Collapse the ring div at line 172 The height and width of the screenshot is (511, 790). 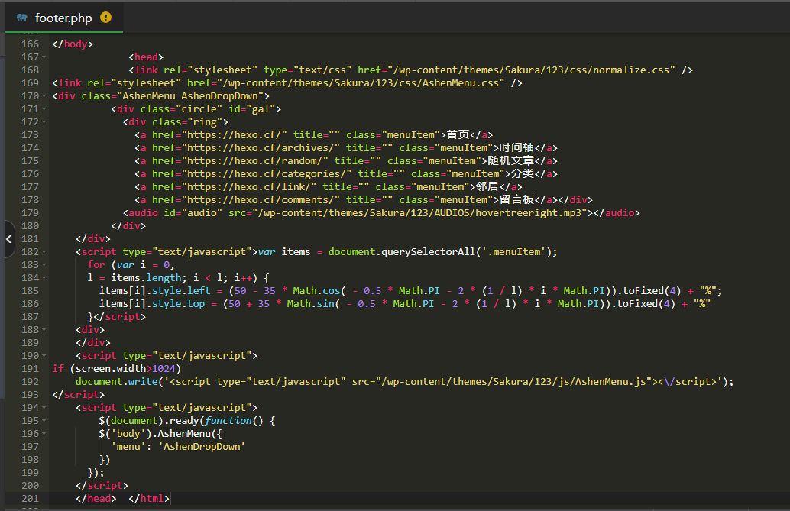(x=43, y=122)
